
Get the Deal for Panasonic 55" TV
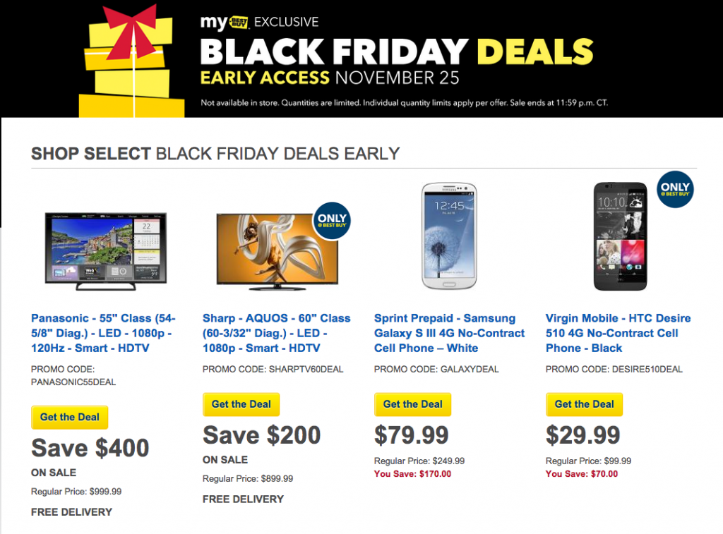tap(70, 418)
